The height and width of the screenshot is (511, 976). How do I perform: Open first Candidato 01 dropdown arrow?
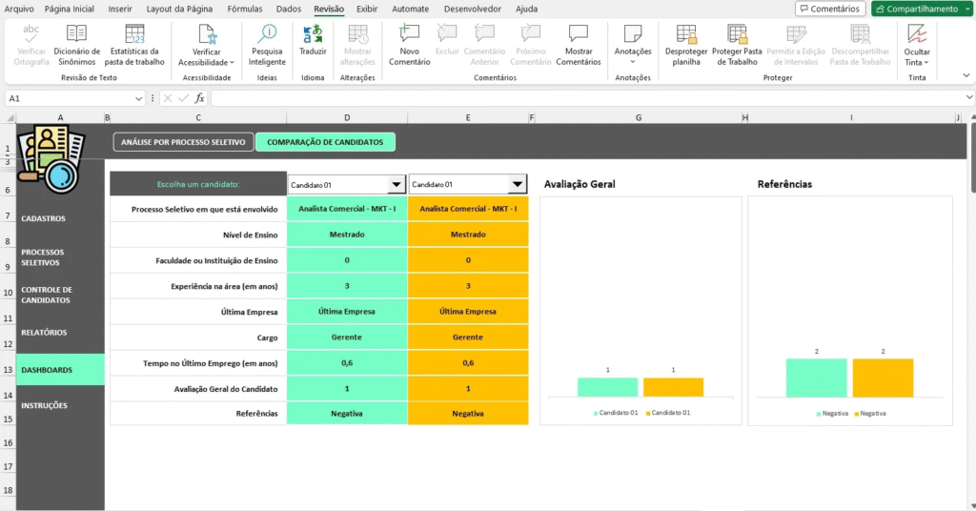(x=396, y=185)
